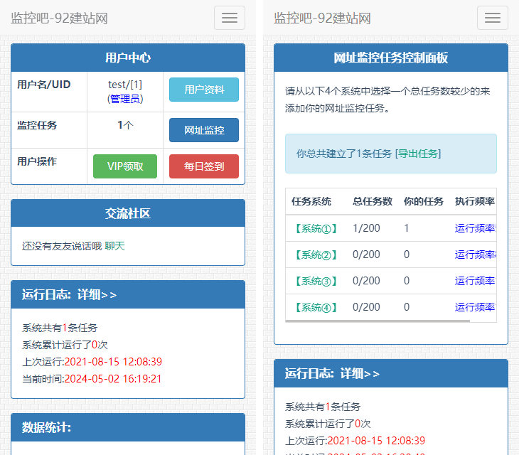
Task: Select 系统② in the task table
Action: (x=315, y=255)
